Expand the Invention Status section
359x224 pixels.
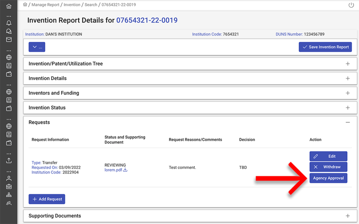click(348, 108)
